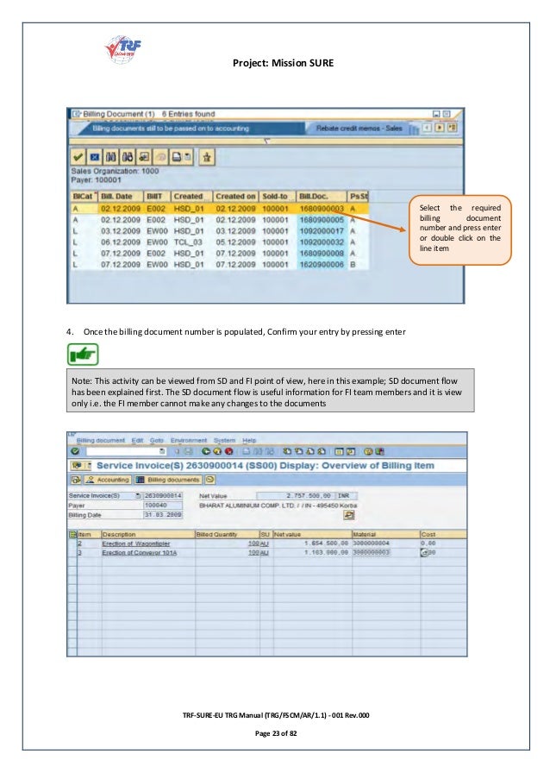Click the yellow Help question mark icon
The width and height of the screenshot is (550, 779).
click(368, 451)
